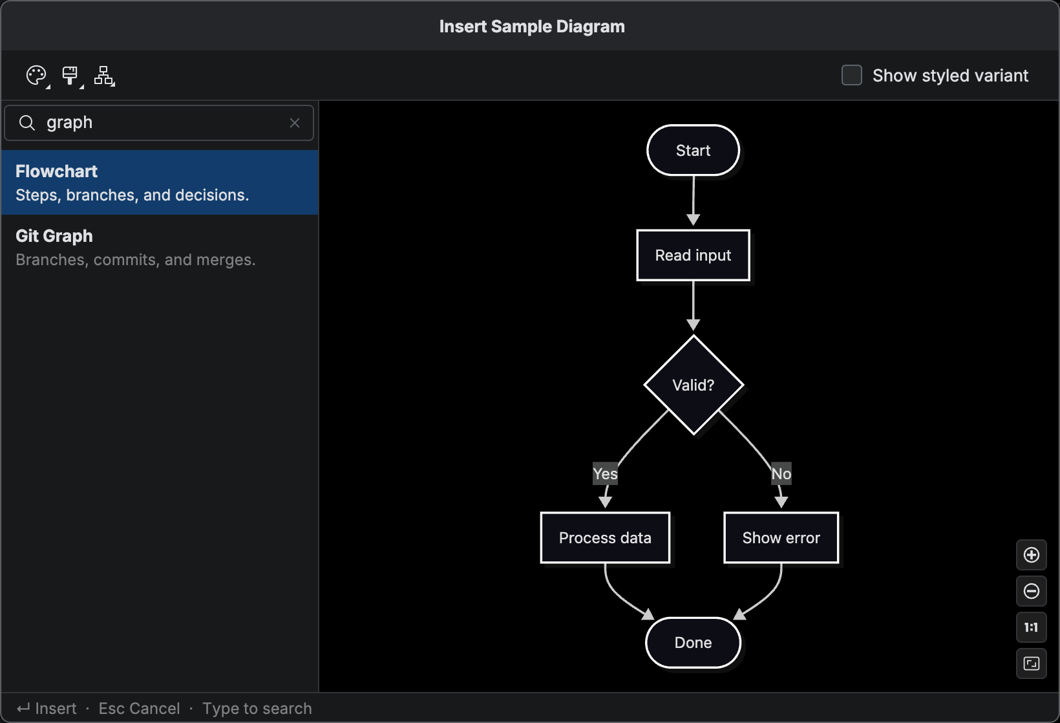Select the Git Graph sample item
This screenshot has height=723, width=1060.
coord(160,247)
